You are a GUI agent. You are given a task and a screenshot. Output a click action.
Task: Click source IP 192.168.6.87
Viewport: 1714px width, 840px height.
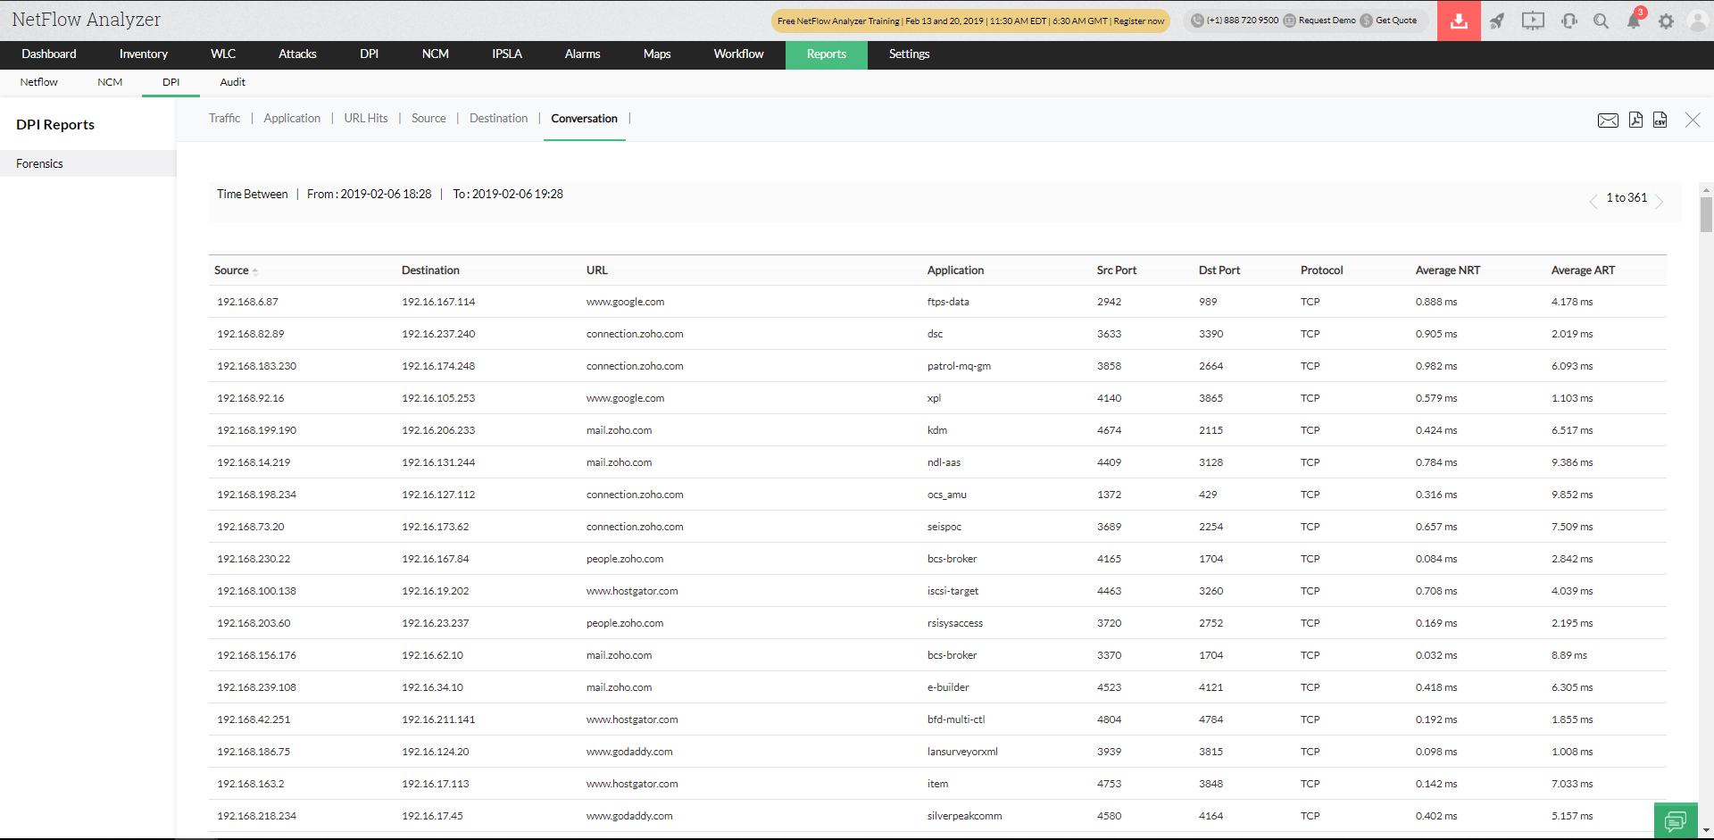point(247,302)
